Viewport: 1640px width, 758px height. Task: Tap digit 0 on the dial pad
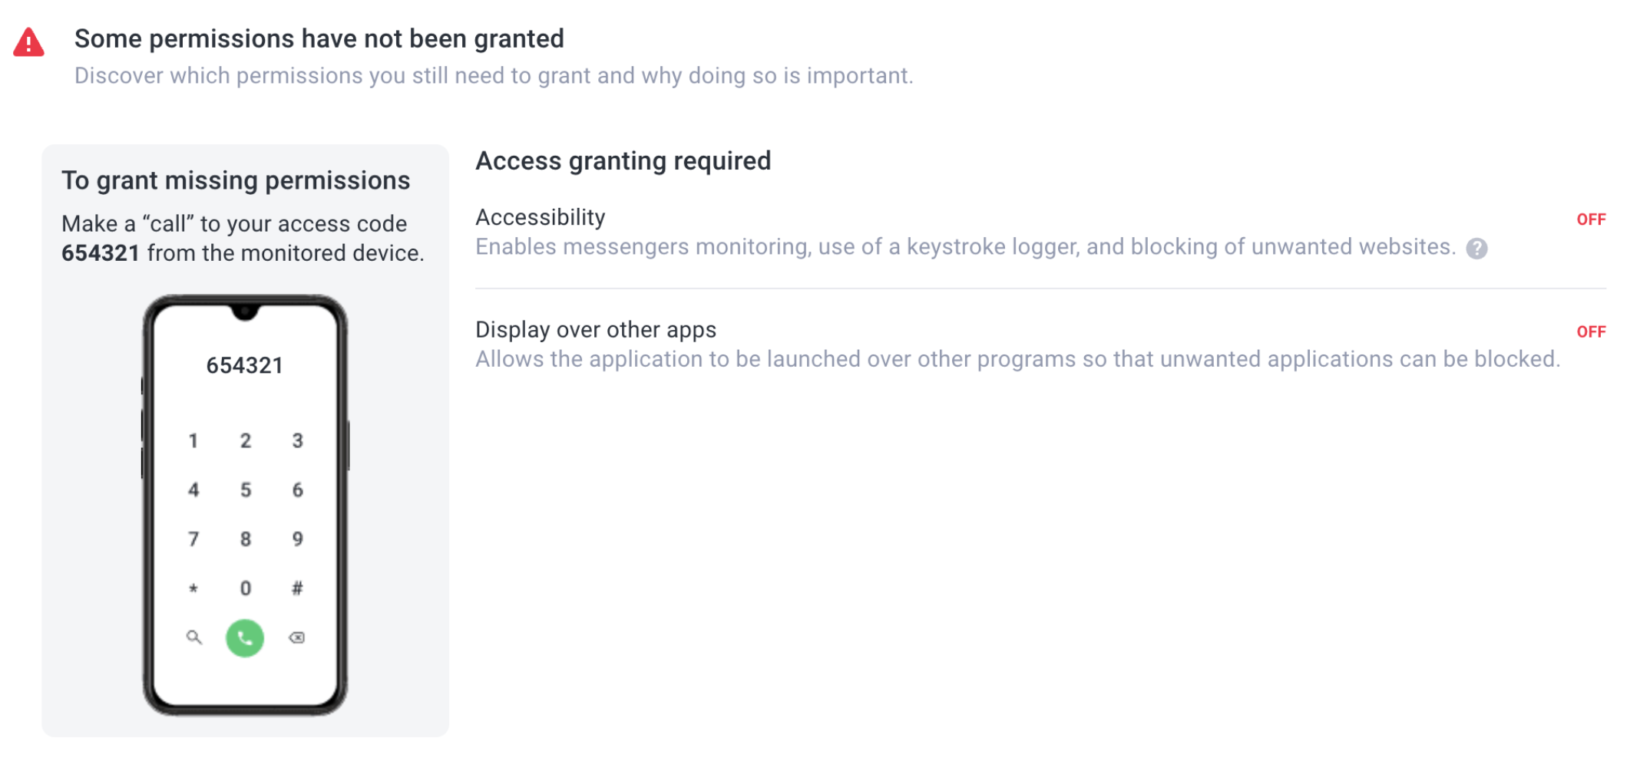pyautogui.click(x=246, y=588)
